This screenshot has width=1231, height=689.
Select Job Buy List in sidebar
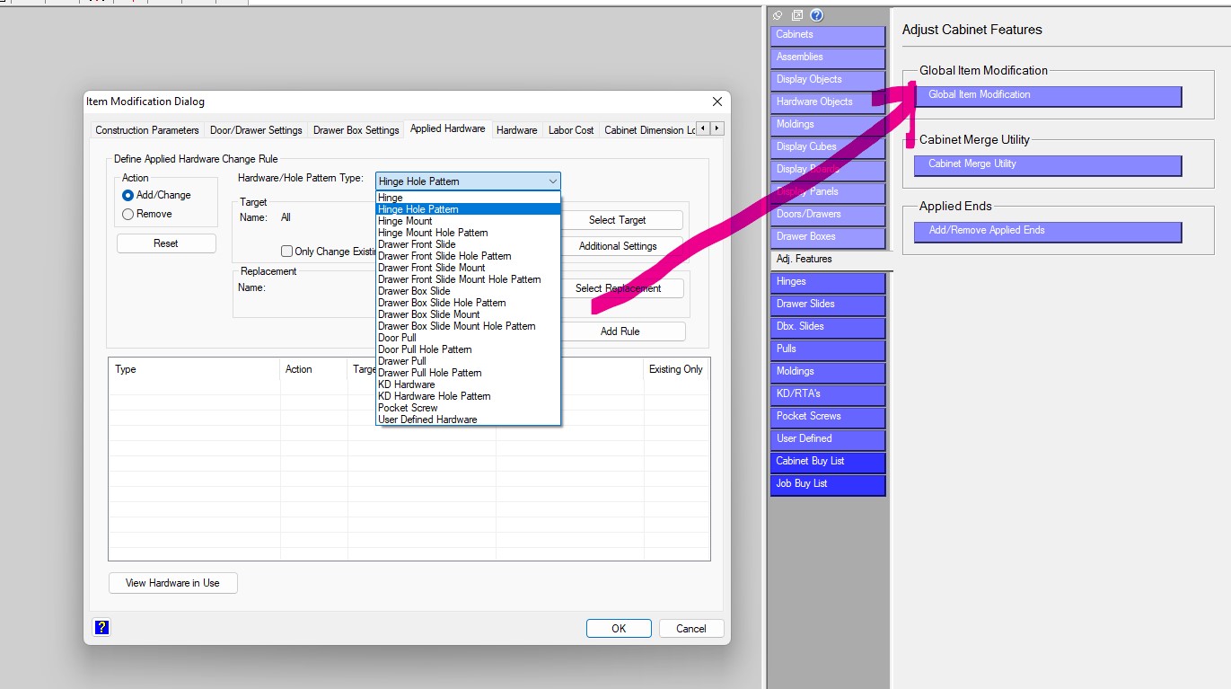point(828,484)
